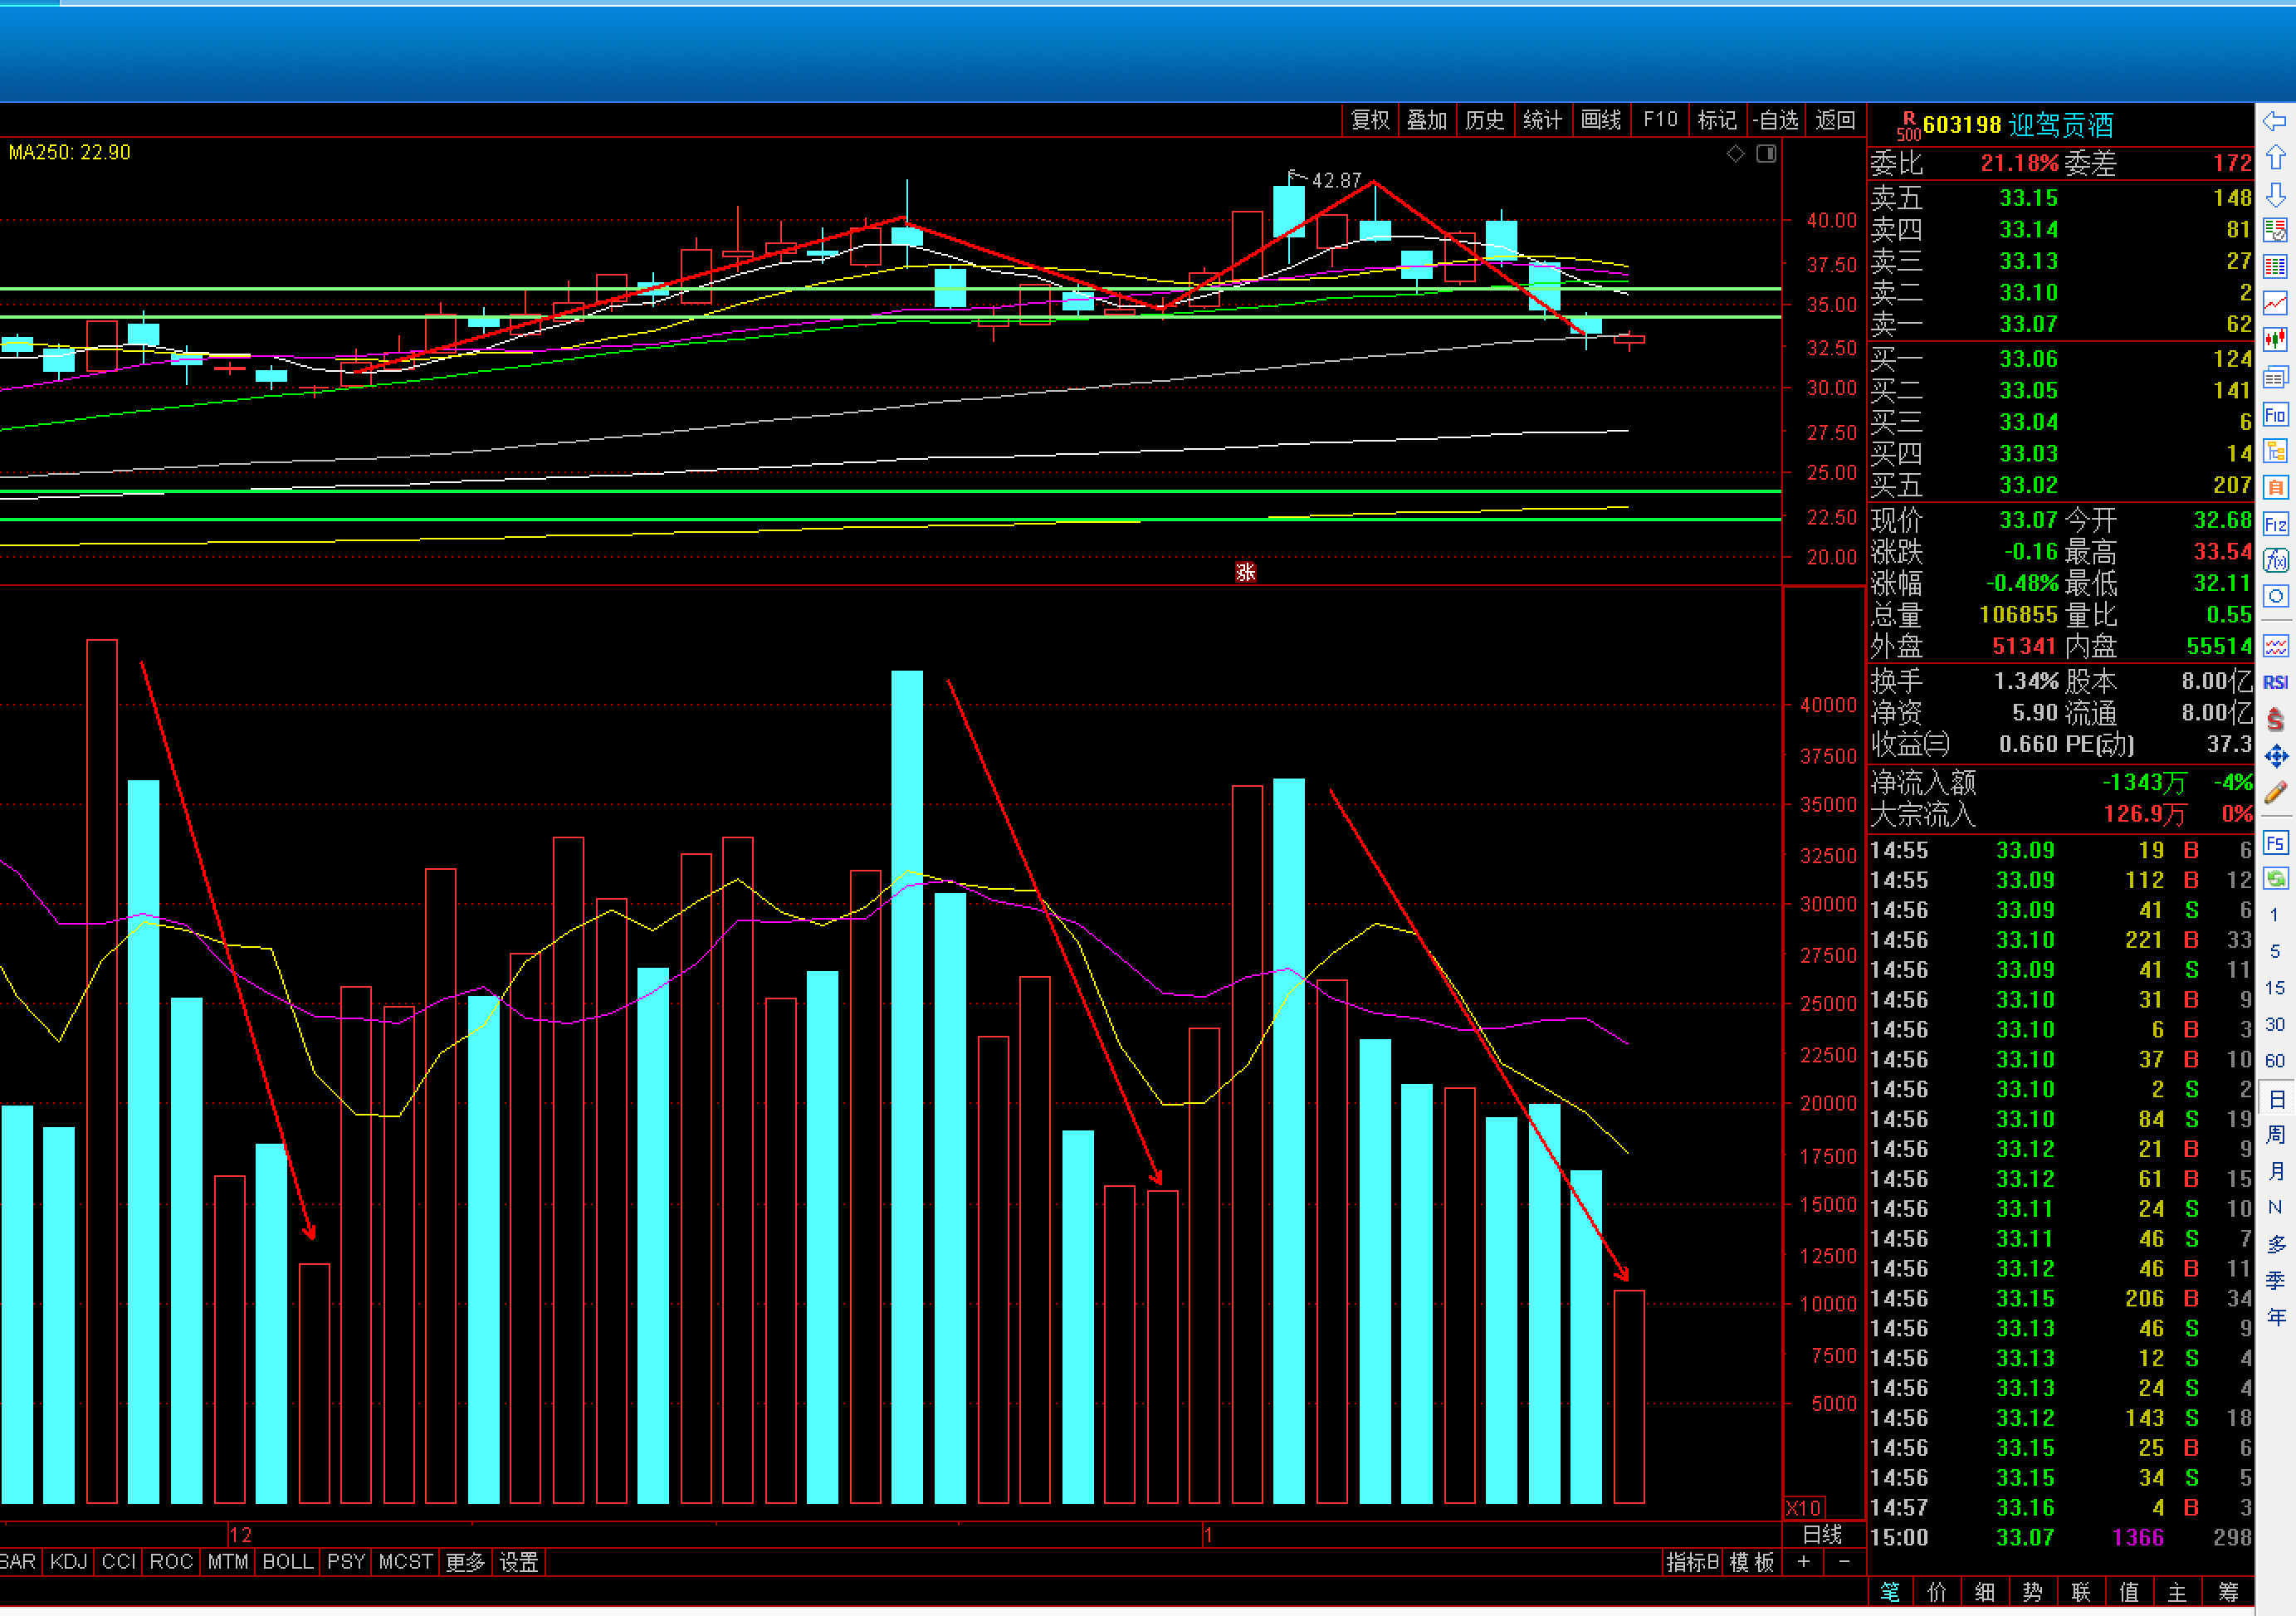Select the pencil drawing tool icon
The width and height of the screenshot is (2296, 1616).
click(x=2275, y=792)
